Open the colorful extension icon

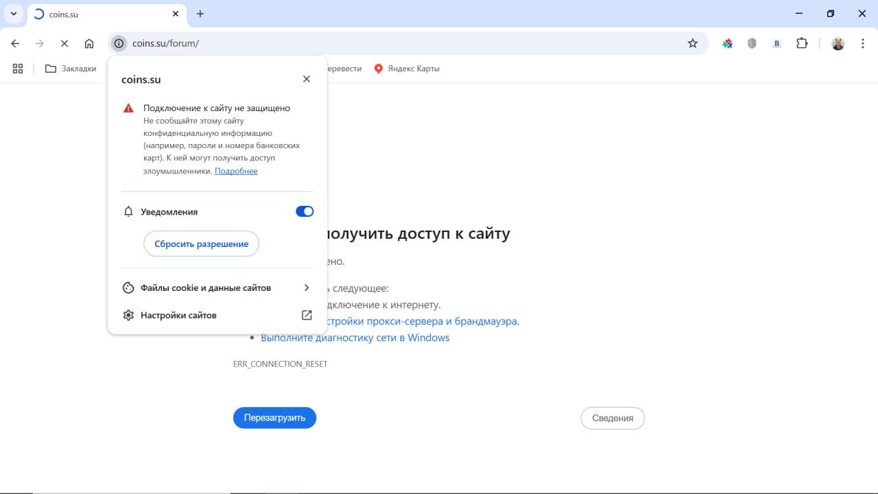[728, 43]
